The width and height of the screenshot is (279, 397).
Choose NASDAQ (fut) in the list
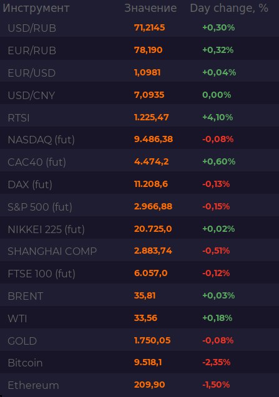(140, 140)
